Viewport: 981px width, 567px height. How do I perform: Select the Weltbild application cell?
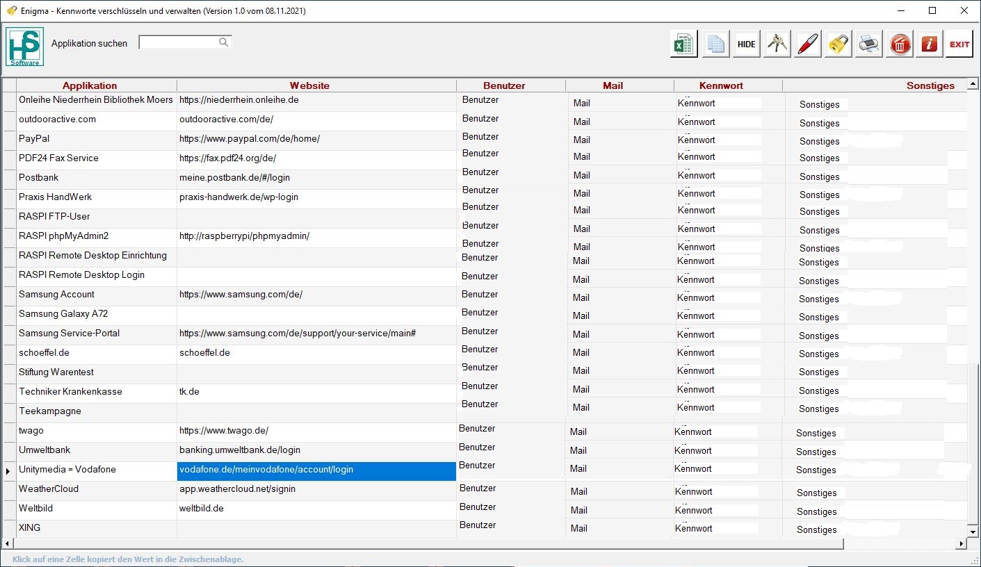click(x=97, y=510)
